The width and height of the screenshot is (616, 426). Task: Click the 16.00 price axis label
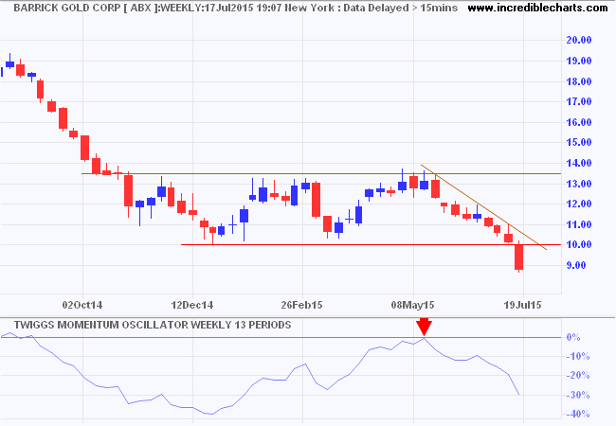(x=579, y=122)
